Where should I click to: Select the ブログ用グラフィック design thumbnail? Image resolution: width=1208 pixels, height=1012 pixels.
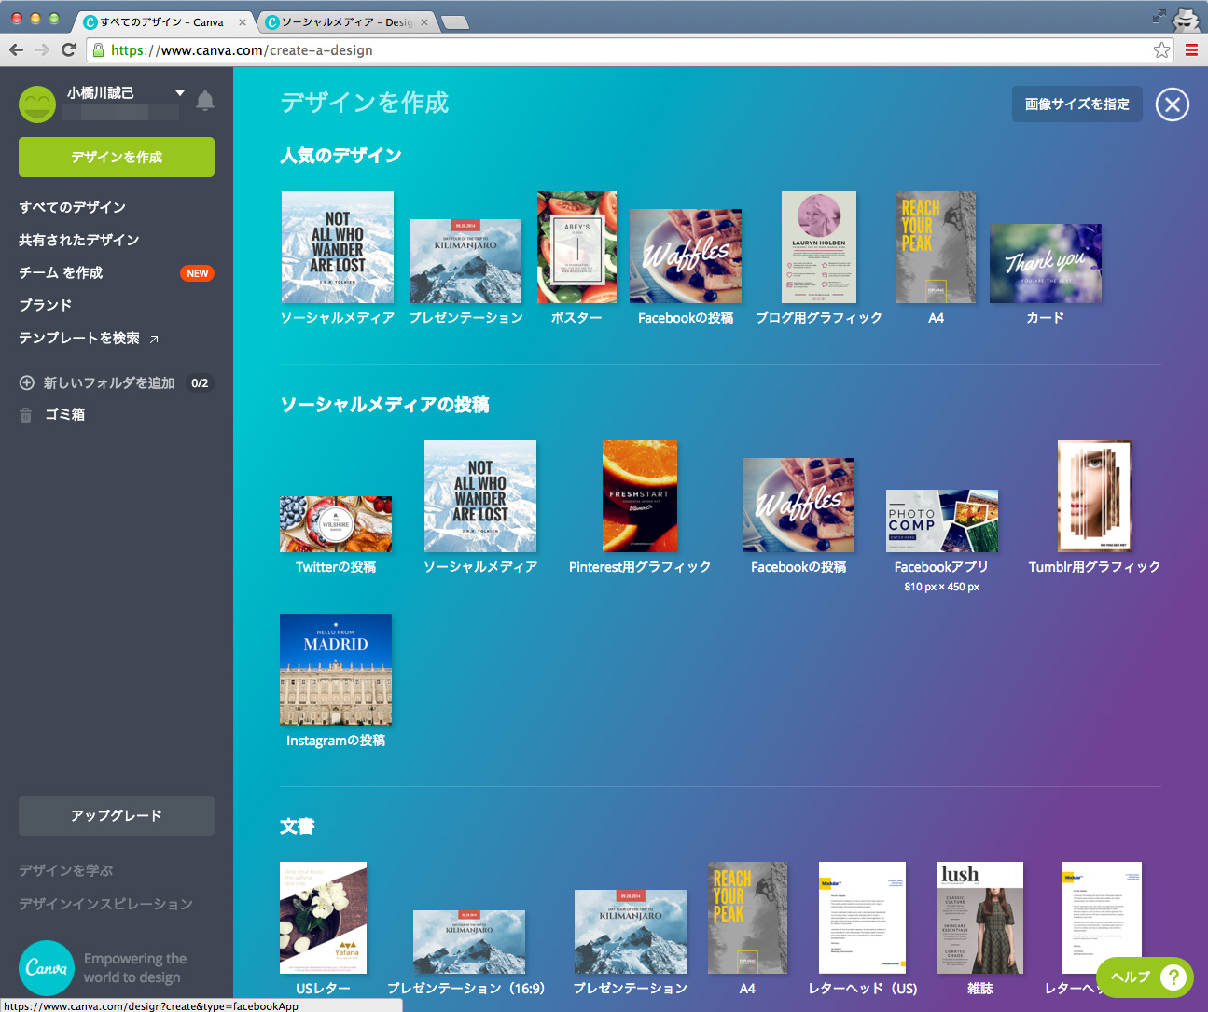(819, 247)
